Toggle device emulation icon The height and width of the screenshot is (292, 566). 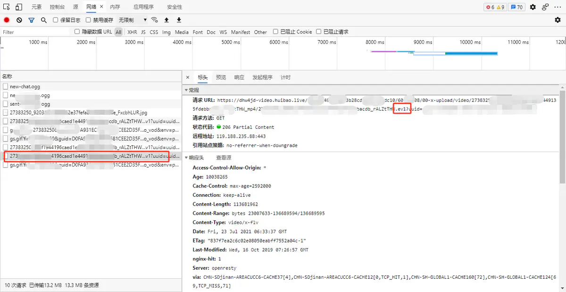coord(19,7)
